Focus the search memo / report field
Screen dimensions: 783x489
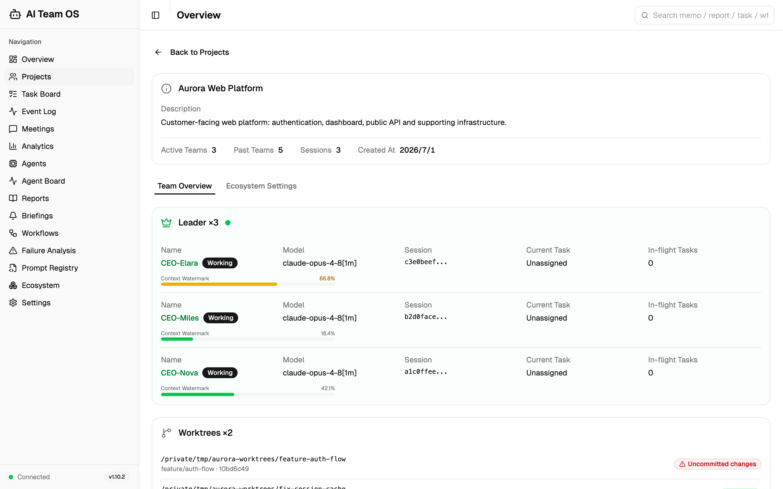[x=705, y=15]
